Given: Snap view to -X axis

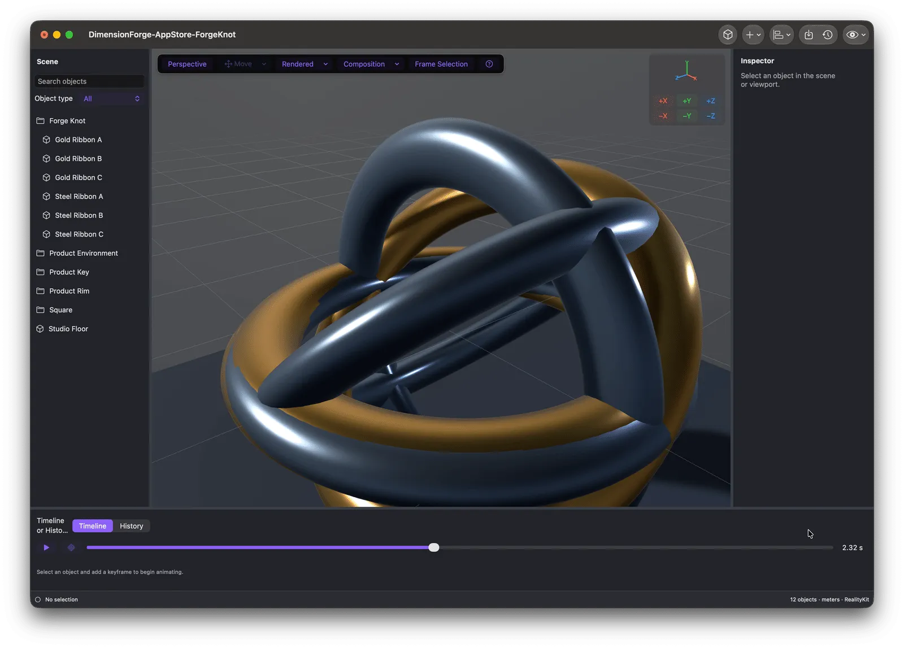Looking at the screenshot, I should (663, 116).
